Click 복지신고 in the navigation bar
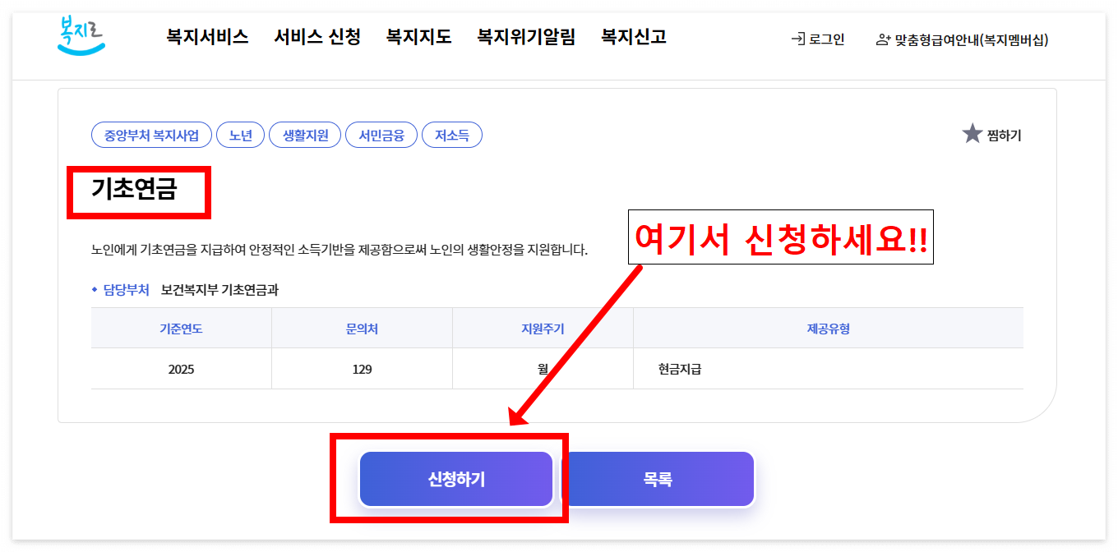The height and width of the screenshot is (552, 1118). 632,36
